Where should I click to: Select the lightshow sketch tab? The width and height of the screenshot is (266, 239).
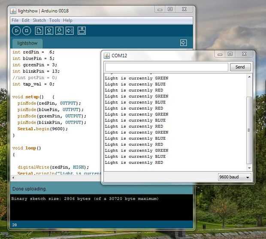(27, 43)
